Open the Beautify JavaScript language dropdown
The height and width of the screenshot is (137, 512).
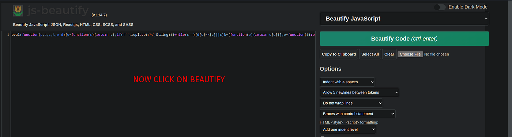tap(404, 19)
